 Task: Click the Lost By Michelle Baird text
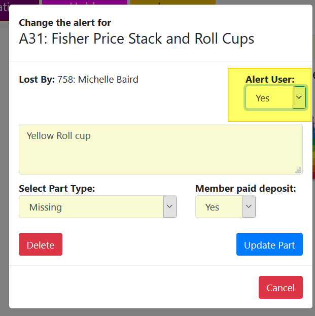click(79, 80)
